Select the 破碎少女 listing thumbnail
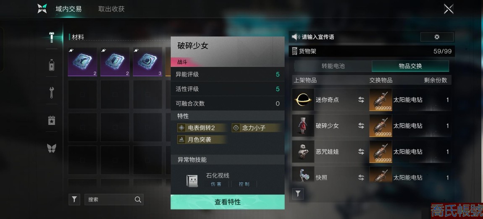The width and height of the screenshot is (483, 219). (303, 126)
